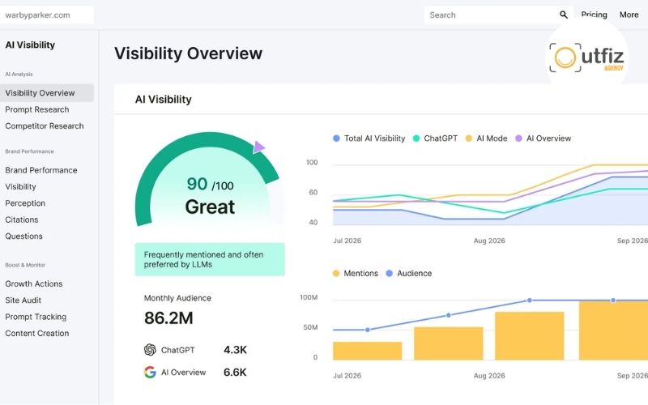Open the Pricing page
This screenshot has width=648, height=405.
click(594, 15)
